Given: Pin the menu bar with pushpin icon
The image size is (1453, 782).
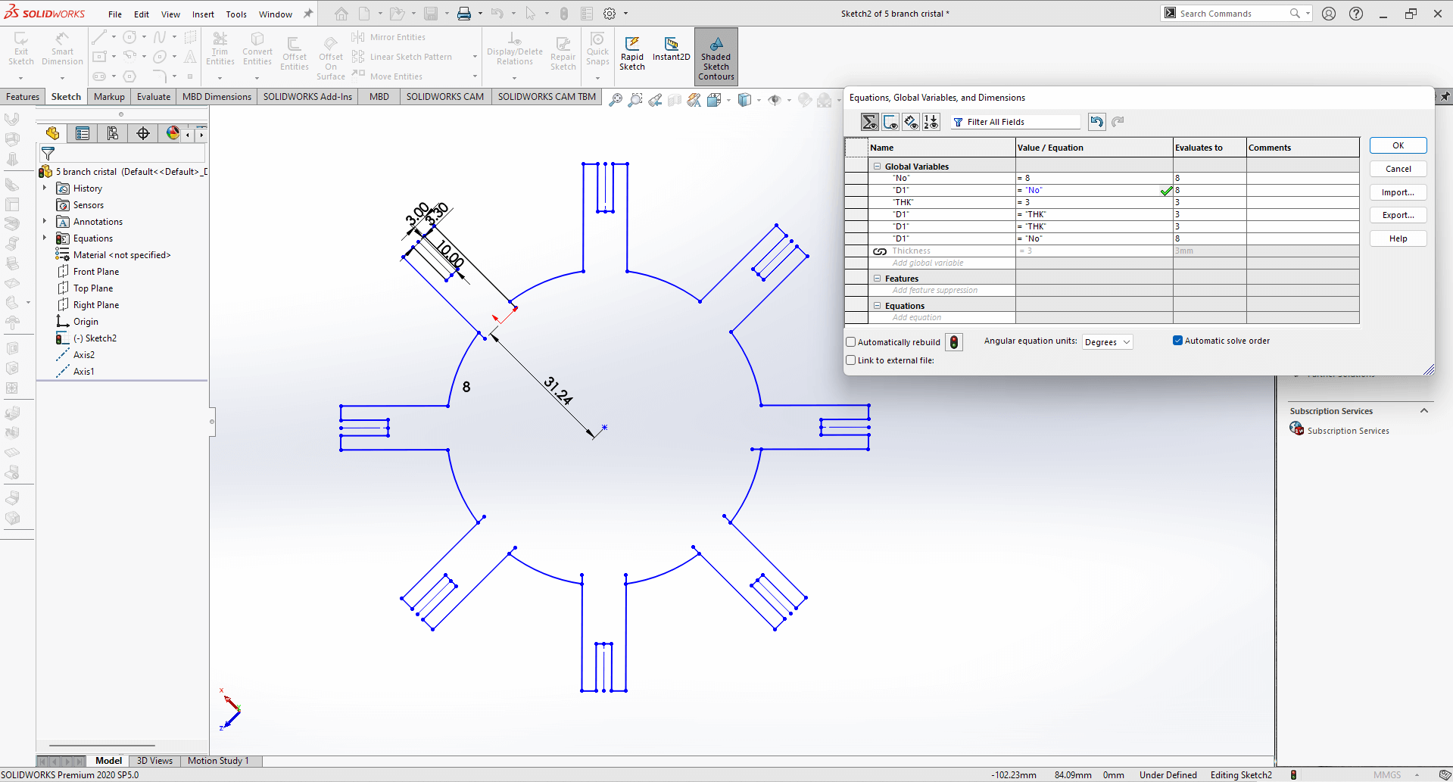Looking at the screenshot, I should [308, 14].
